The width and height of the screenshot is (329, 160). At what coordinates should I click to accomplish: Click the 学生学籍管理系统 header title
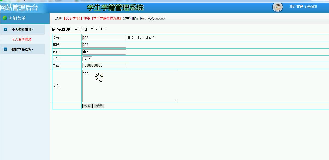tap(115, 8)
